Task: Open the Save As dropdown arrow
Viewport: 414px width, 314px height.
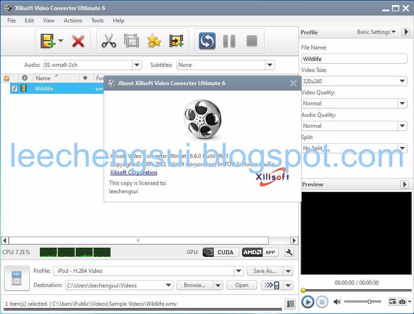Action: (288, 271)
